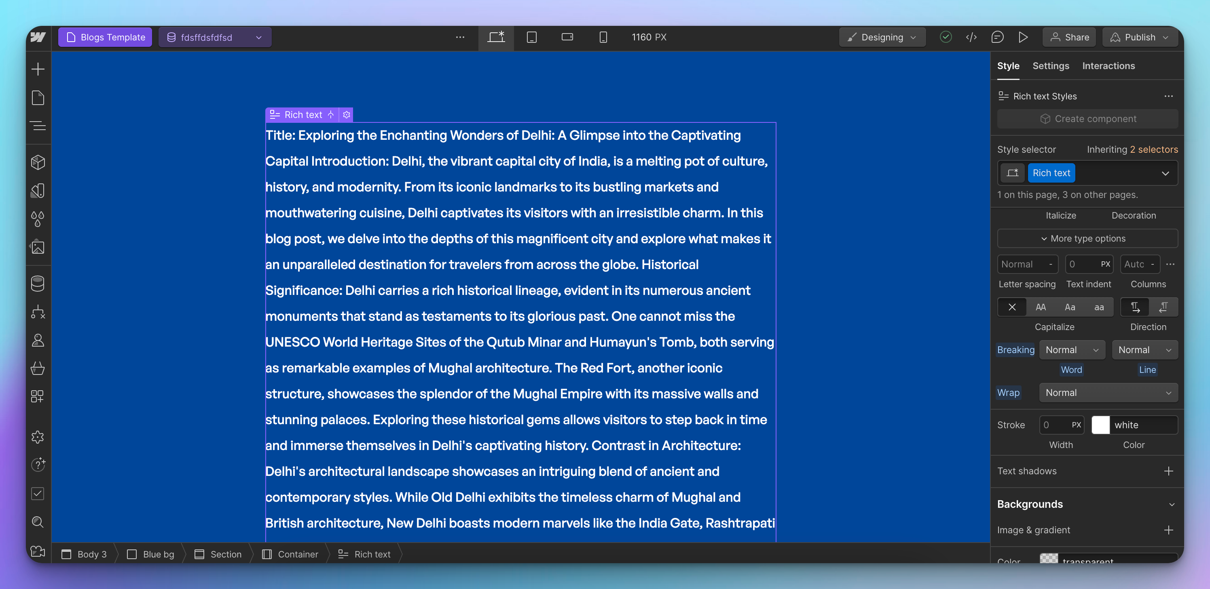Preview the site with play icon
Image resolution: width=1210 pixels, height=589 pixels.
pyautogui.click(x=1023, y=37)
